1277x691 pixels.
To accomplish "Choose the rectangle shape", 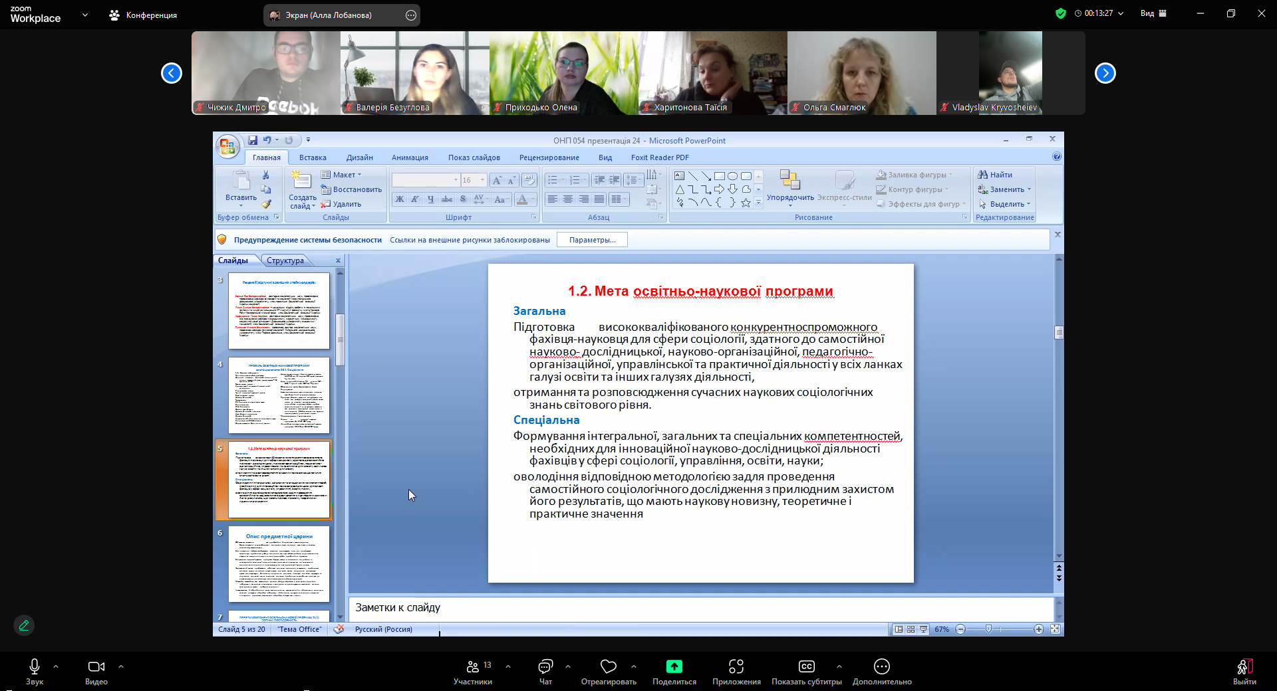I will [719, 176].
